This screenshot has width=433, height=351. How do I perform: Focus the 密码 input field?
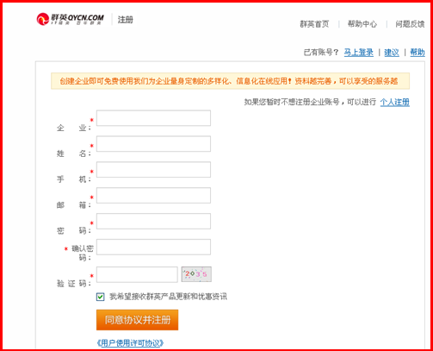click(153, 221)
